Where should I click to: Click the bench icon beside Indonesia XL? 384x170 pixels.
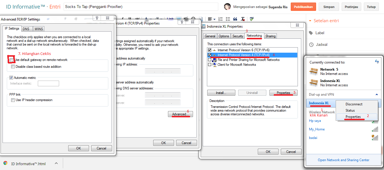coord(314,83)
